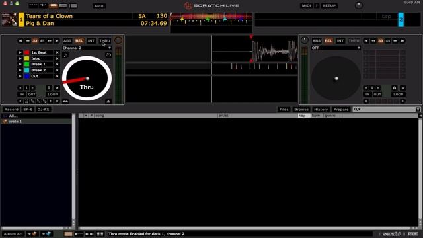
Task: Delete the Break 2 cue point
Action: (57, 70)
